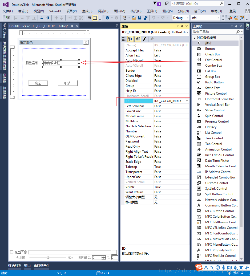Image resolution: width=250 pixels, height=276 pixels.
Task: Click the New Project toolbar icon
Action: (125, 18)
